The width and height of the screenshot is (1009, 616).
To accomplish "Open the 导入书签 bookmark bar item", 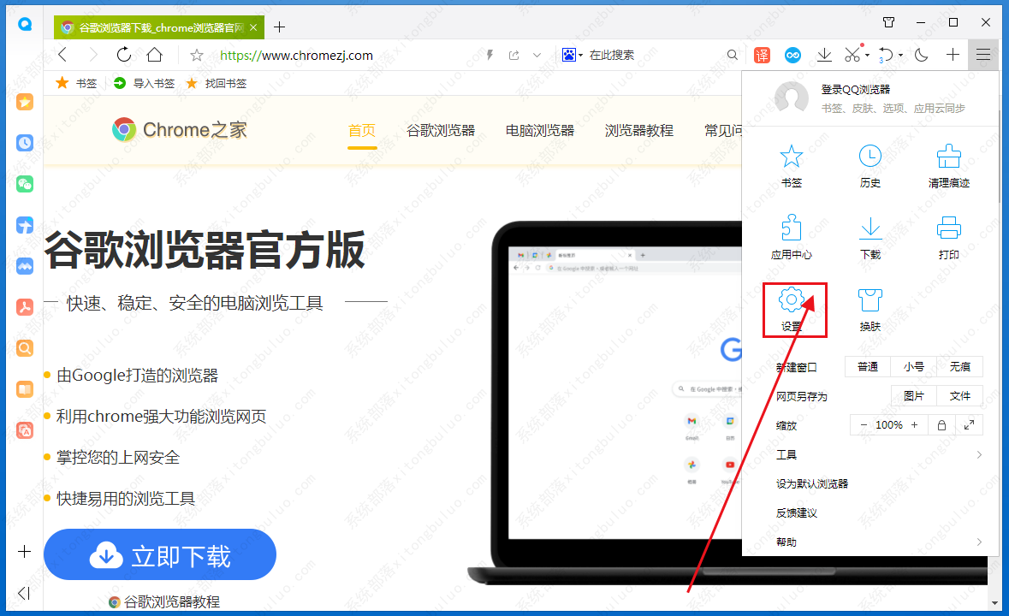I will (x=144, y=84).
